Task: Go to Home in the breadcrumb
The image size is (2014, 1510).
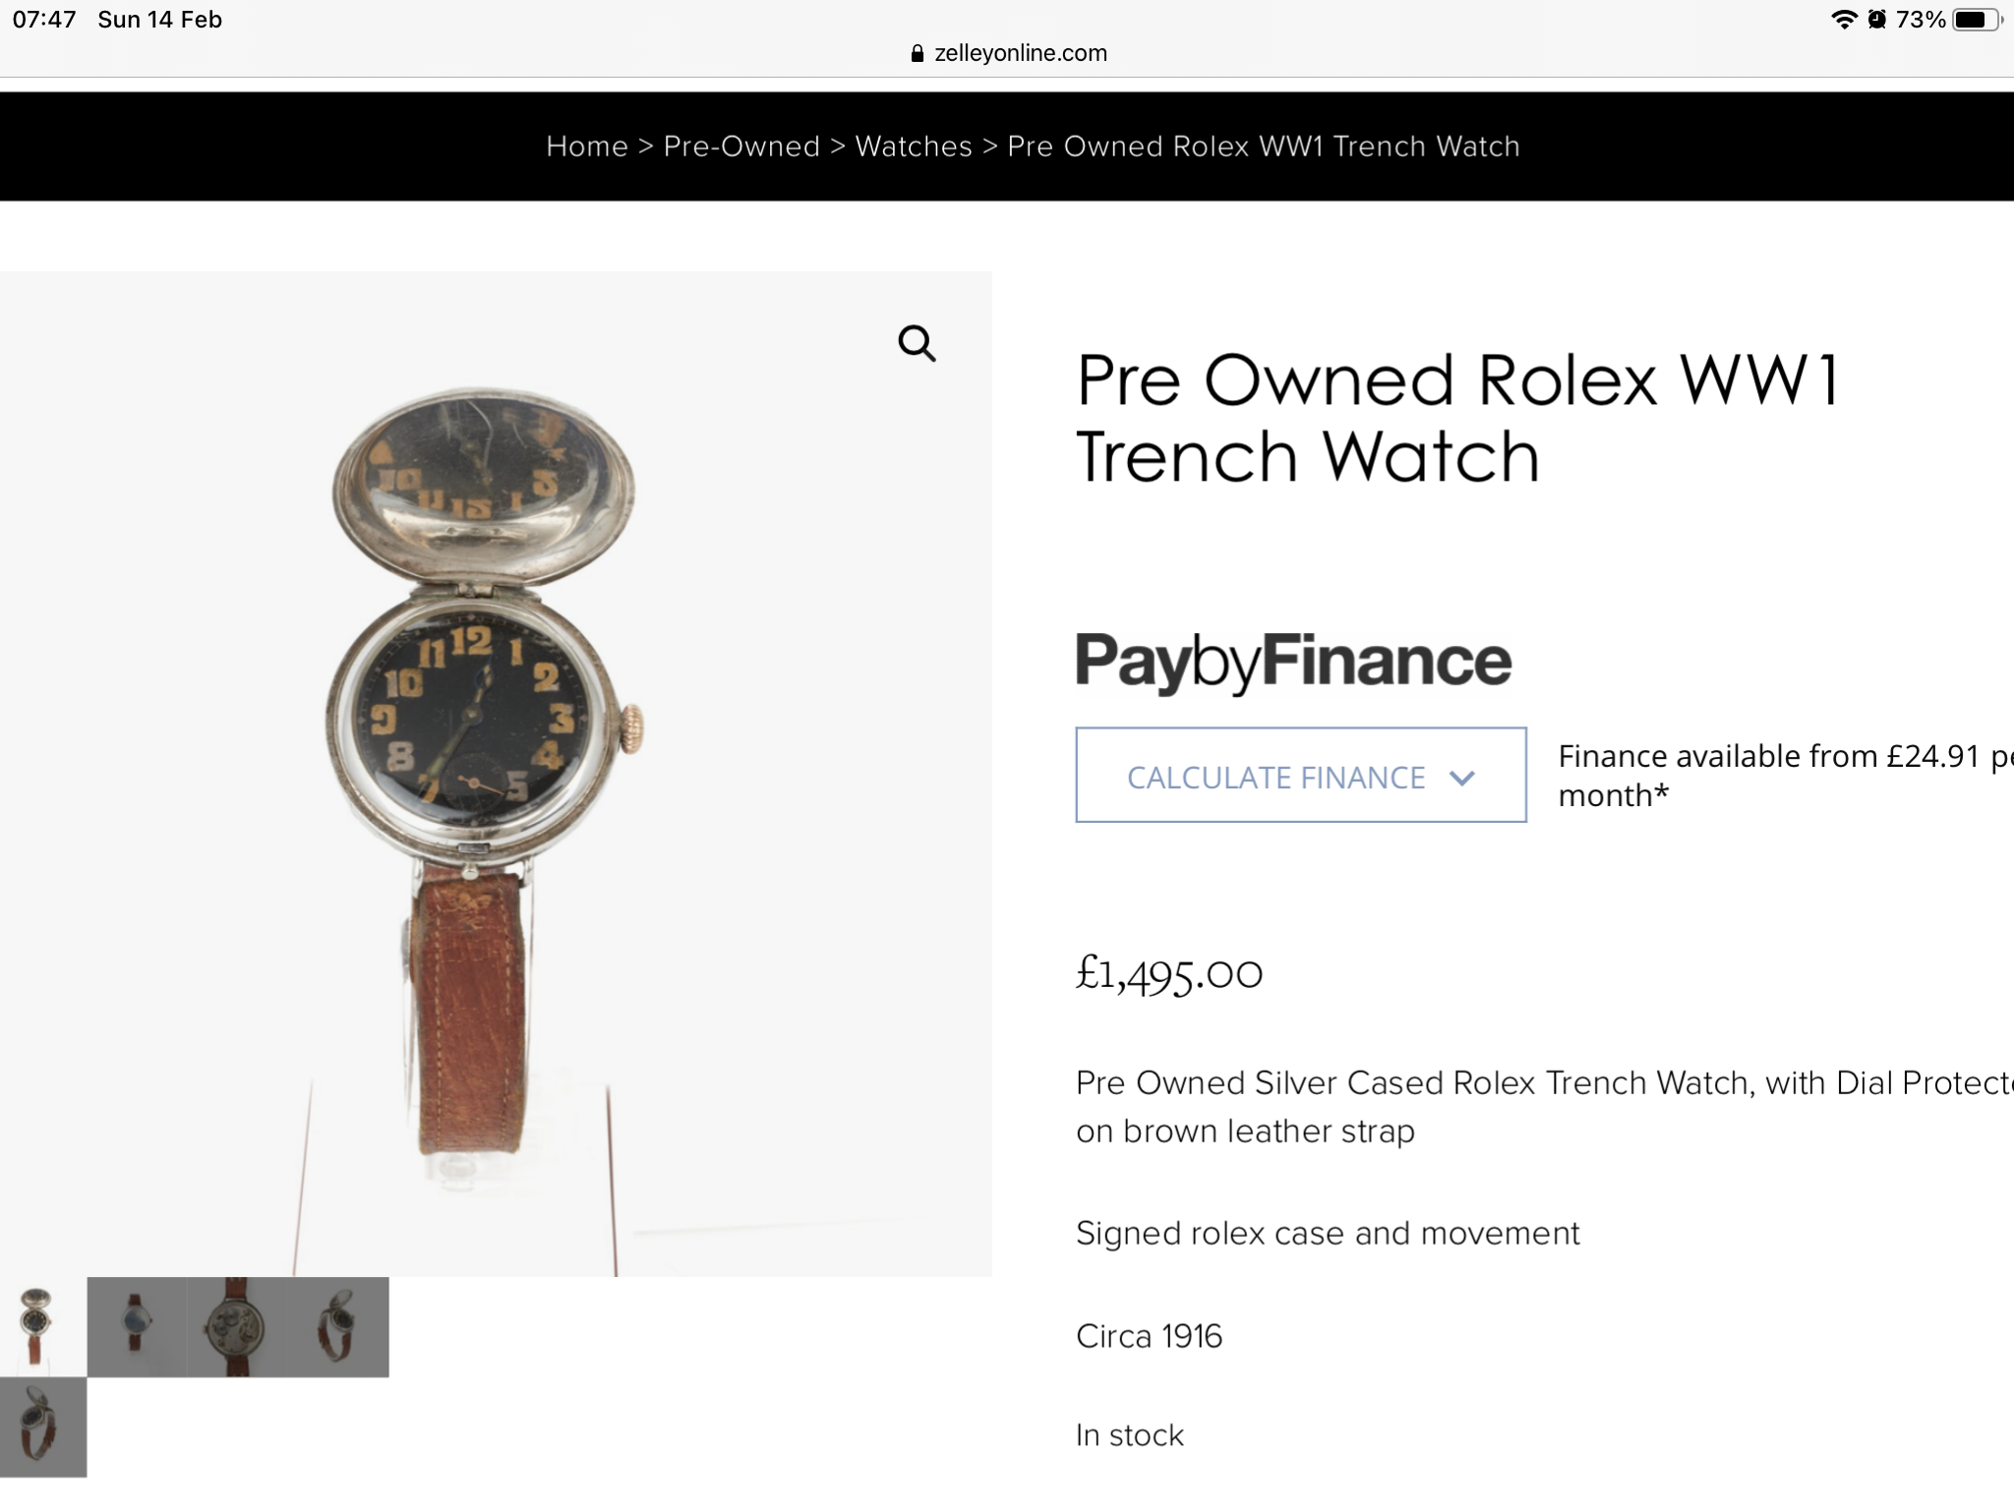Action: 587,146
